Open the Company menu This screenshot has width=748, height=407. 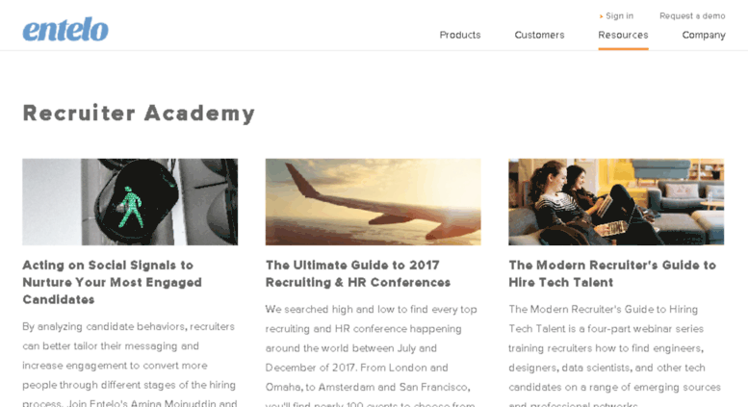(704, 36)
